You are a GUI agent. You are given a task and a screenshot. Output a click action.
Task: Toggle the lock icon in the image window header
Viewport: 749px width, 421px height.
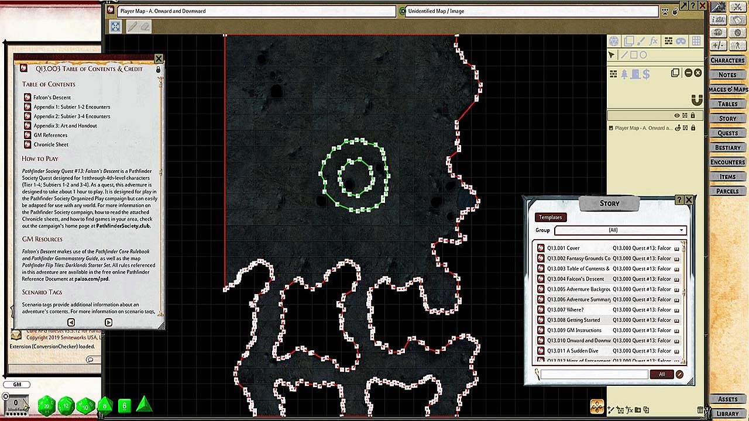[675, 11]
